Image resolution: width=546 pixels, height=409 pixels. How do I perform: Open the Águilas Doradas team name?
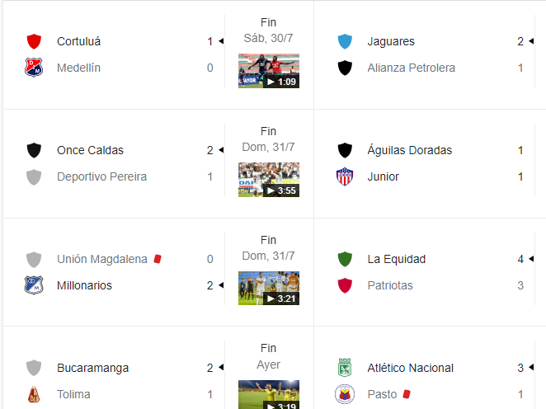point(409,150)
